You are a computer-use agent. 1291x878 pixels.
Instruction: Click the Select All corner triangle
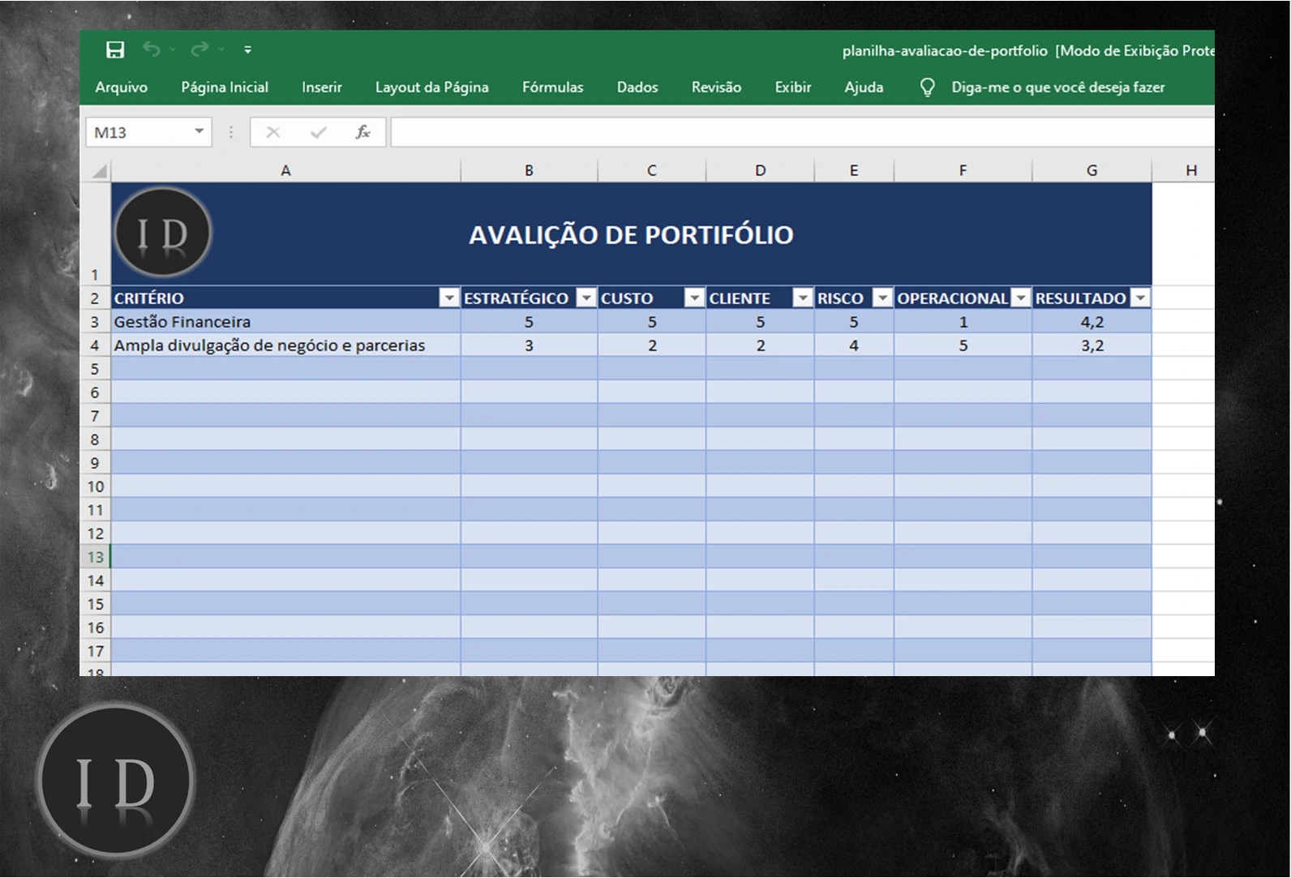99,171
